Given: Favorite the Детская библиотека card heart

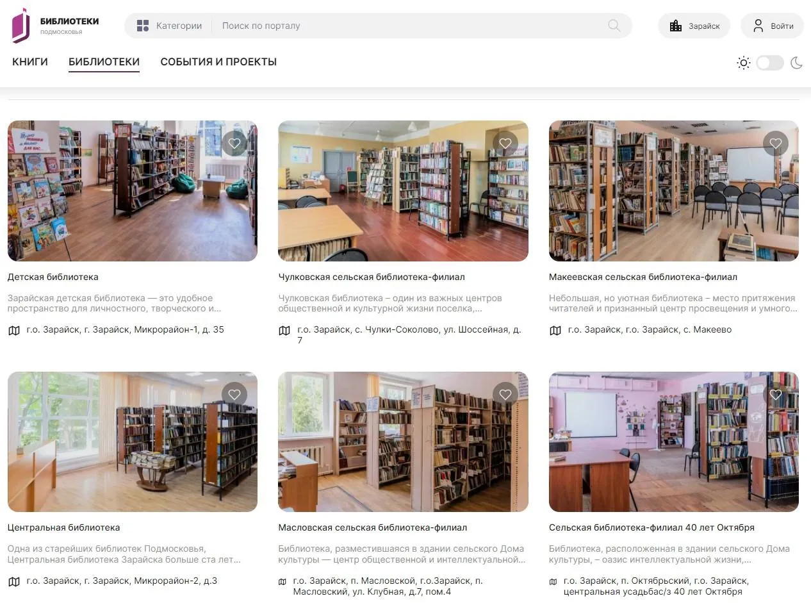Looking at the screenshot, I should (x=234, y=144).
